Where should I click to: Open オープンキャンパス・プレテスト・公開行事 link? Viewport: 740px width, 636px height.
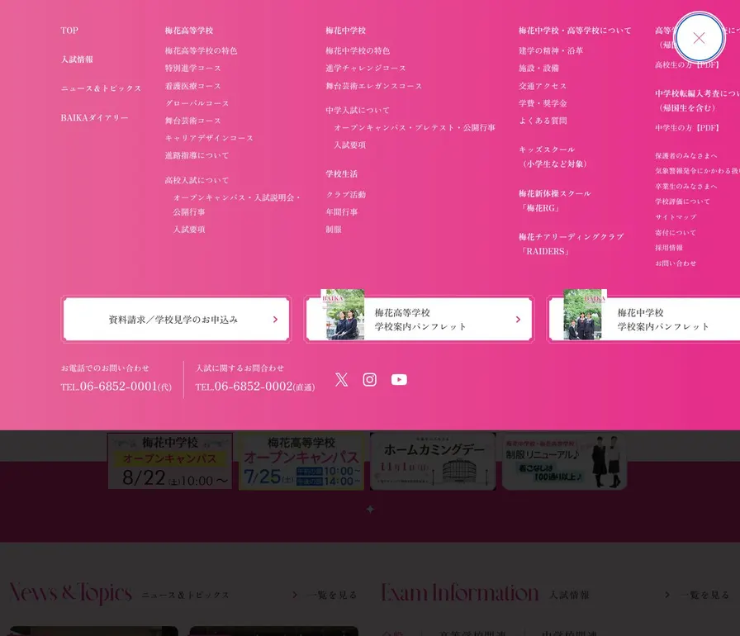[415, 127]
